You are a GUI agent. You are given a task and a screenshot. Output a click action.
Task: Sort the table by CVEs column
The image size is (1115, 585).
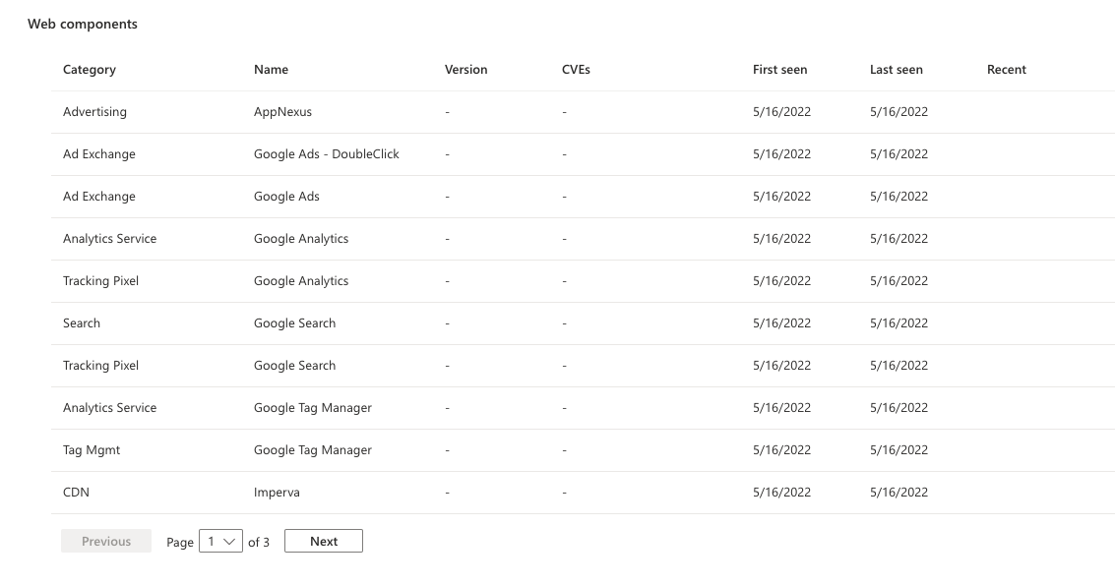576,69
